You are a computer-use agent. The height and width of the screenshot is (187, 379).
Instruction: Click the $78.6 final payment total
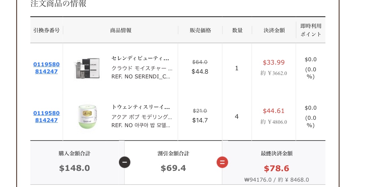pos(277,169)
